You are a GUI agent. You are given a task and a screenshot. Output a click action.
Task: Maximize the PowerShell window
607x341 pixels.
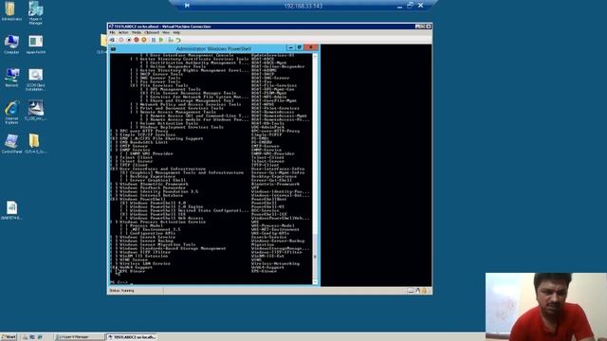[300, 47]
